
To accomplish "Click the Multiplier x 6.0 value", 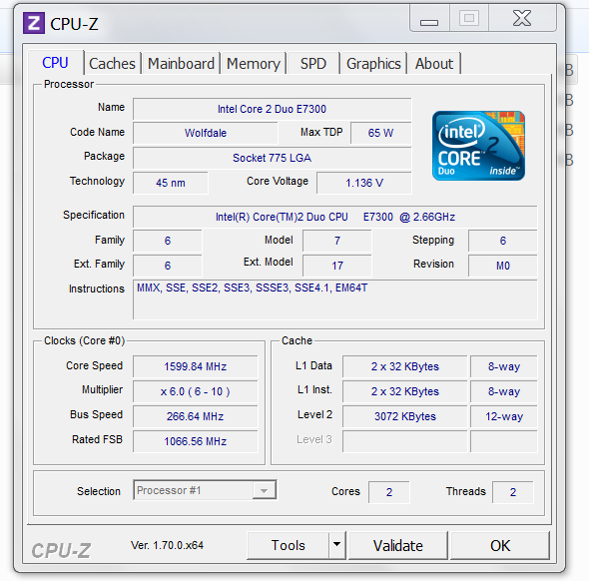I will coord(196,391).
